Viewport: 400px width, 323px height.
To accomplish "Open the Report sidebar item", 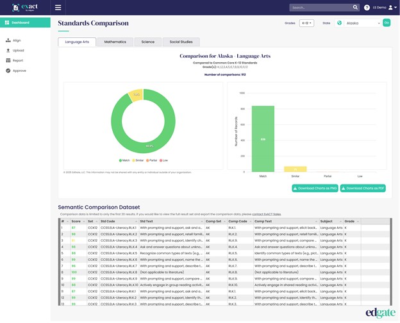I will click(18, 61).
